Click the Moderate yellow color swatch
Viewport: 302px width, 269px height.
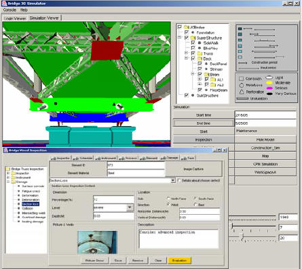(269, 83)
